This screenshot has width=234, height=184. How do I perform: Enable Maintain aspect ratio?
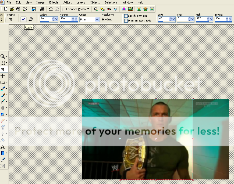[x=126, y=20]
